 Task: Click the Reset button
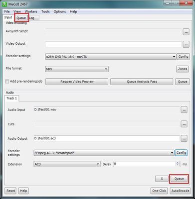click(10, 191)
